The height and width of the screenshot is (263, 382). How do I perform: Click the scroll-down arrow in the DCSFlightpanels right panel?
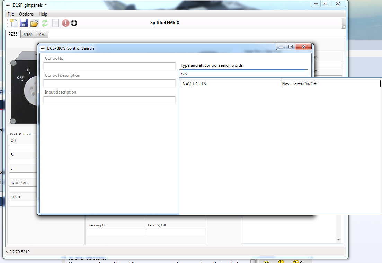point(338,240)
